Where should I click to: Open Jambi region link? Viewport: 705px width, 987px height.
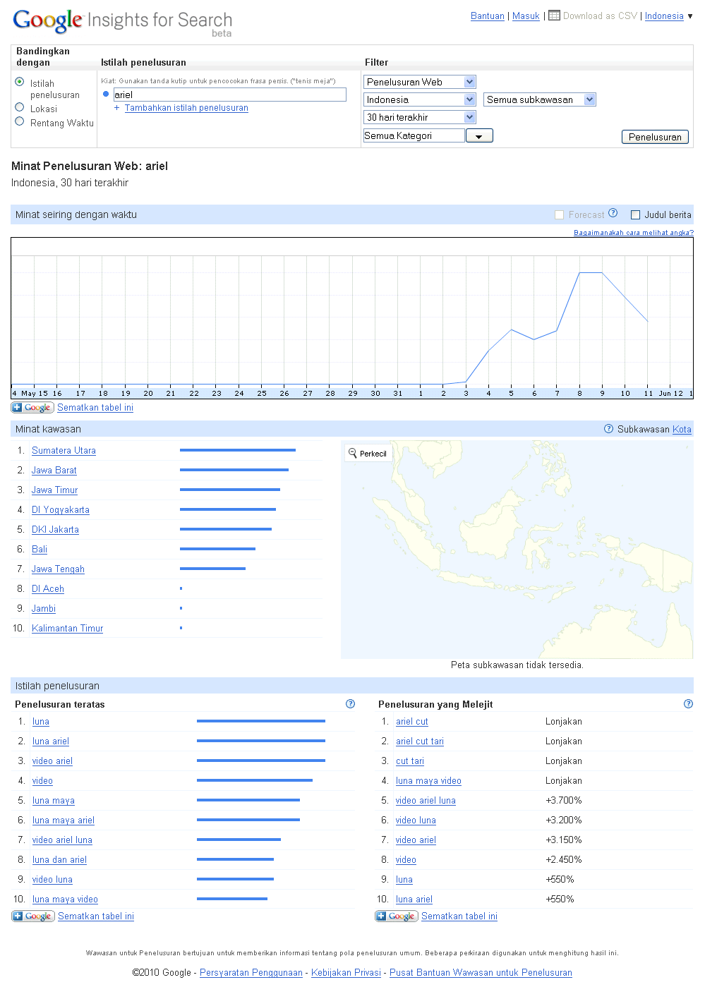tap(44, 609)
